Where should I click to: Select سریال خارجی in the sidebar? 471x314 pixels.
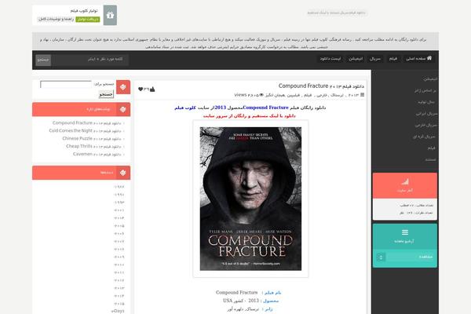426,125
